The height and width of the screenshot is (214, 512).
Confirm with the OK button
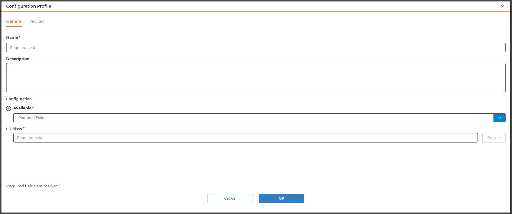(x=281, y=198)
